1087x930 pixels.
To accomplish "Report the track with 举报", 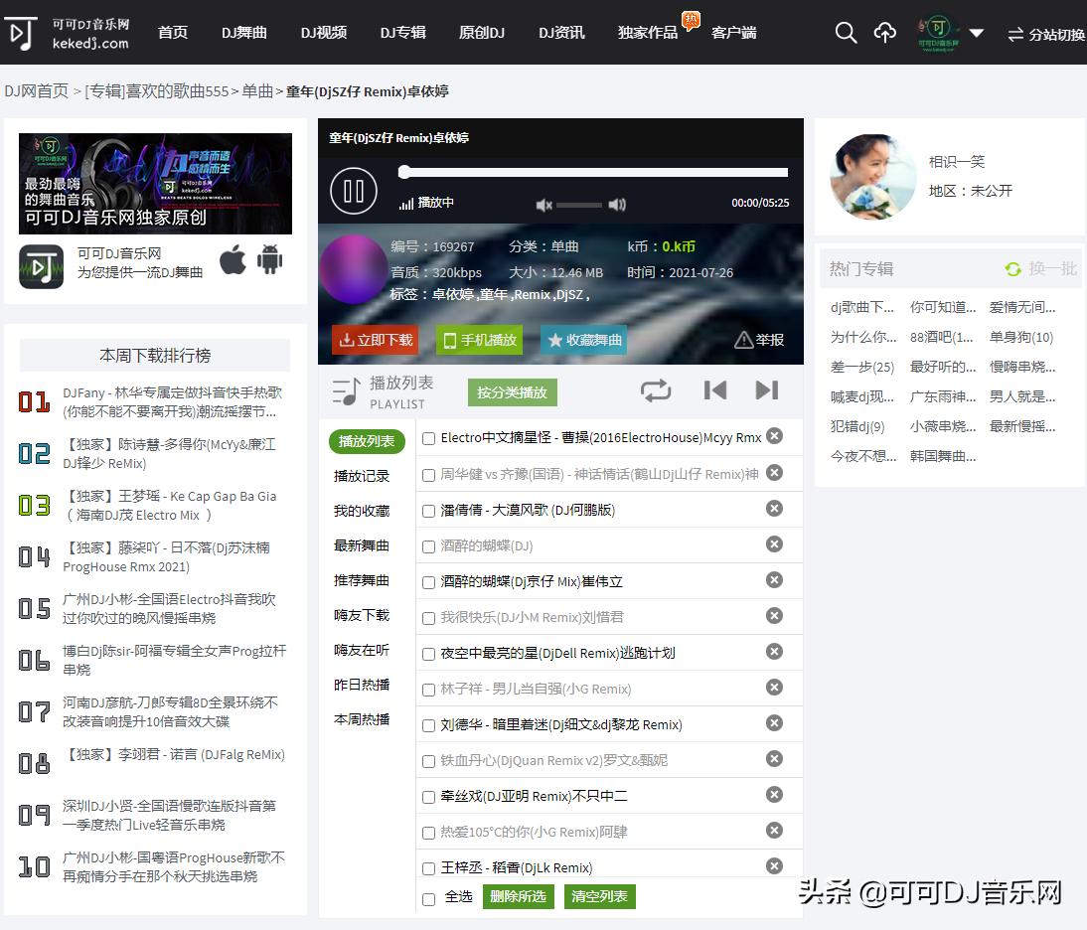I will (759, 340).
